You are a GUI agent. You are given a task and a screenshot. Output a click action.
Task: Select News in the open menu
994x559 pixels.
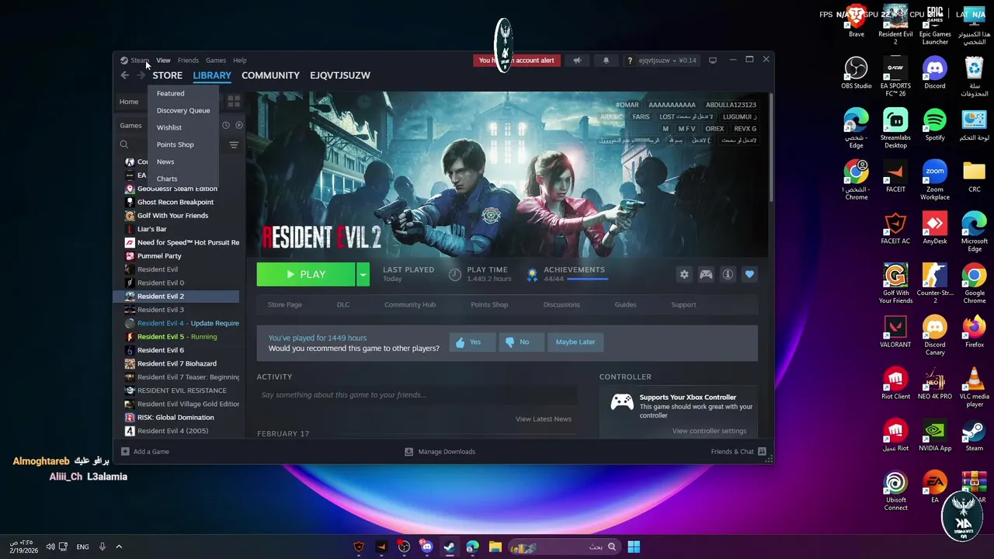(x=165, y=161)
